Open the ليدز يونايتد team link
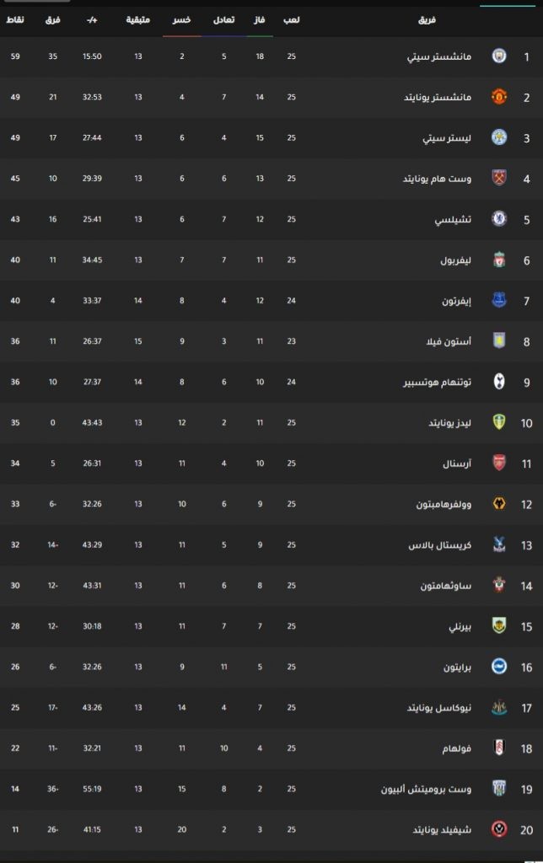The height and width of the screenshot is (863, 543). pos(450,423)
